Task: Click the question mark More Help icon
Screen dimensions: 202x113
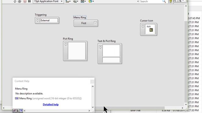Action: (21, 111)
